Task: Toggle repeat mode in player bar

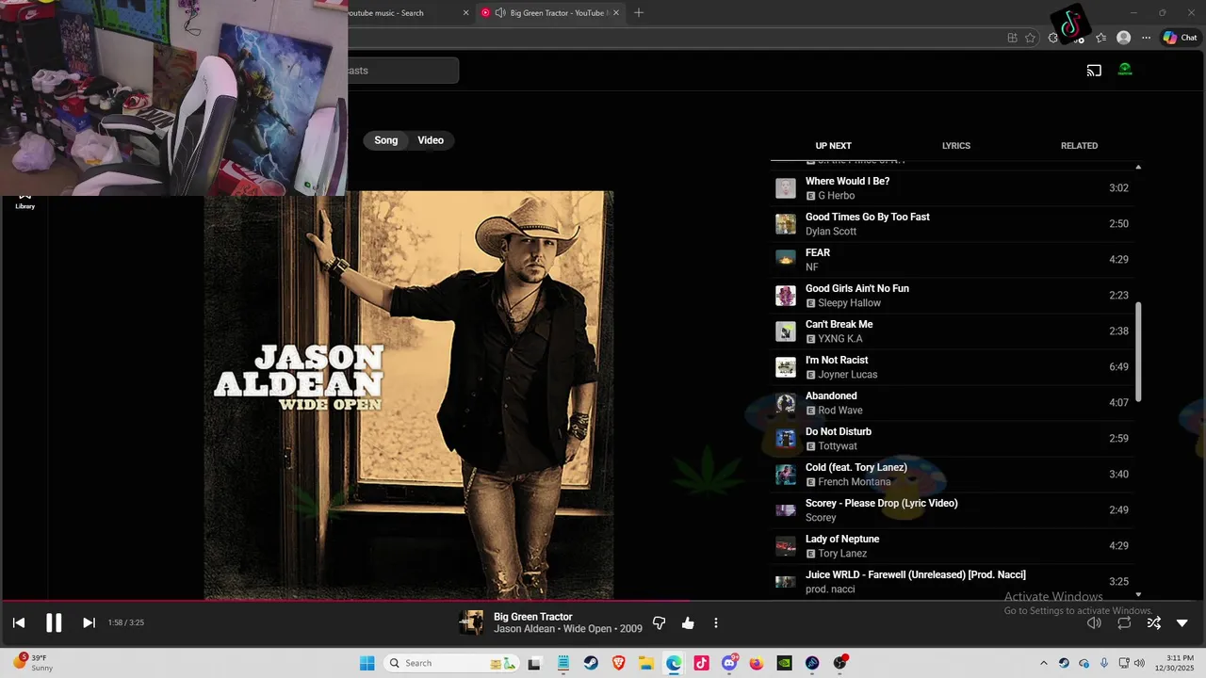Action: (x=1124, y=622)
